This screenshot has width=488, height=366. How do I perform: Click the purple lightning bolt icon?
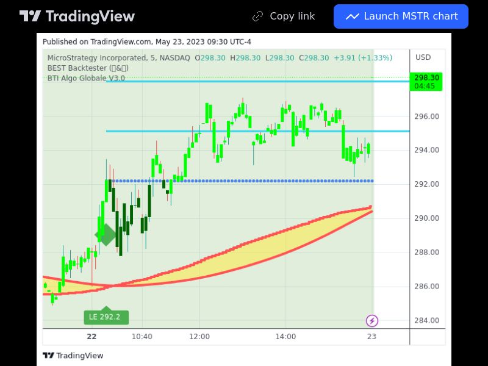click(372, 321)
